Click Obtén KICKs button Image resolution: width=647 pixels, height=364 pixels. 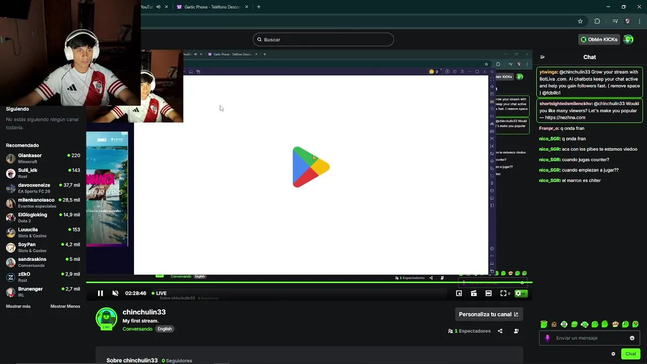click(x=599, y=39)
